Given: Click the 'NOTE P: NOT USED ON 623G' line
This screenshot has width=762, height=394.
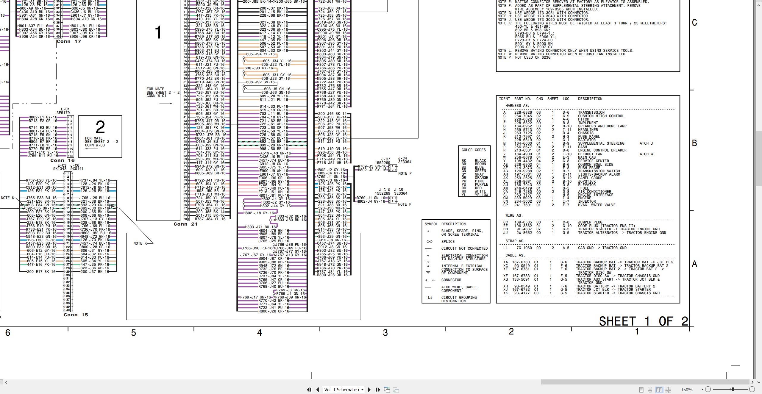Looking at the screenshot, I should (524, 57).
